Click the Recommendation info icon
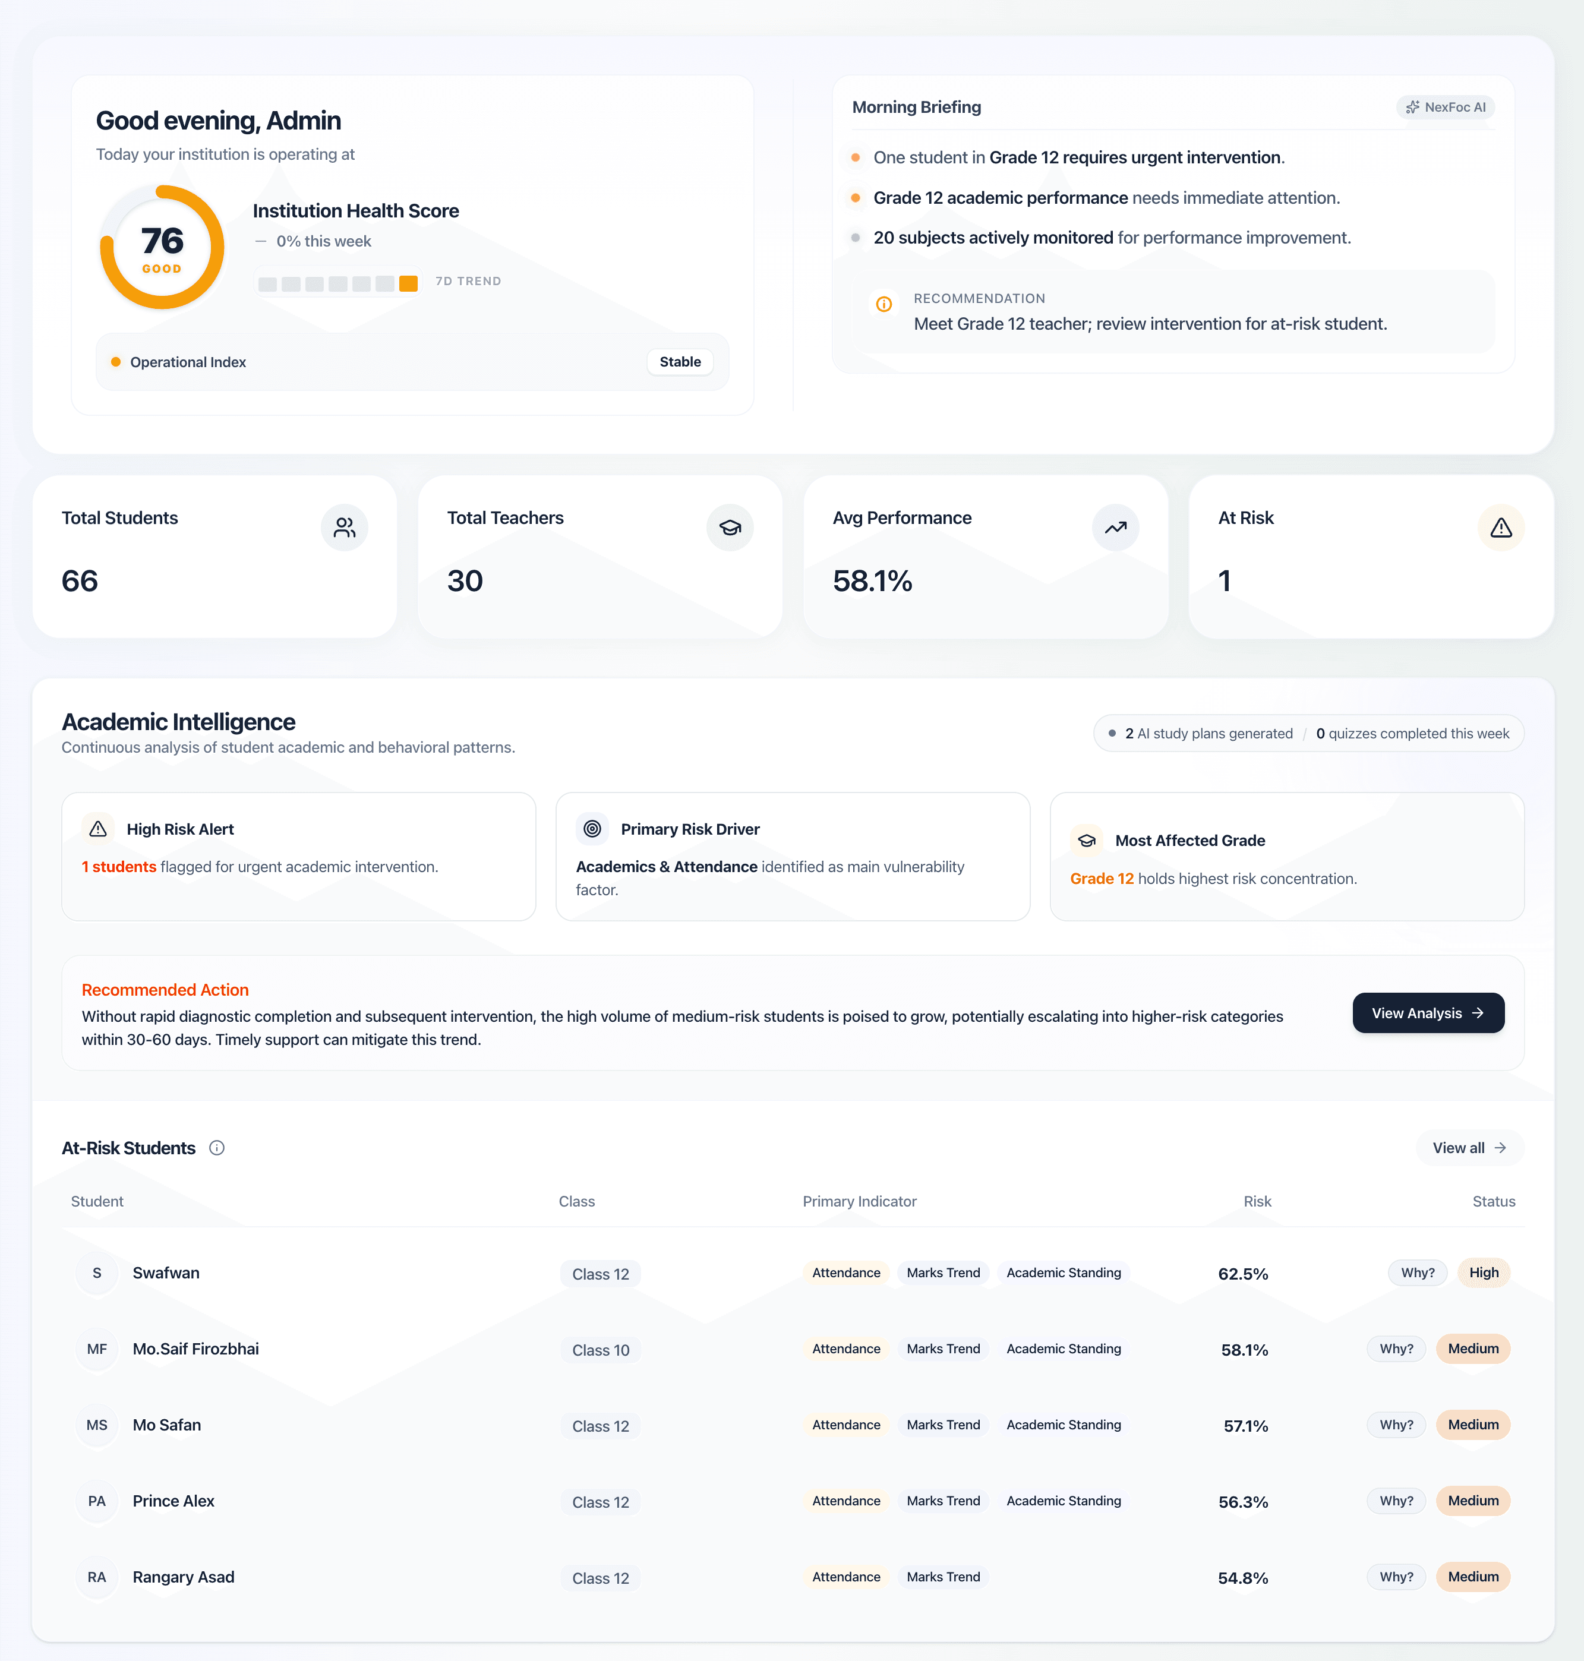Screen dimensions: 1584x1661 click(884, 304)
